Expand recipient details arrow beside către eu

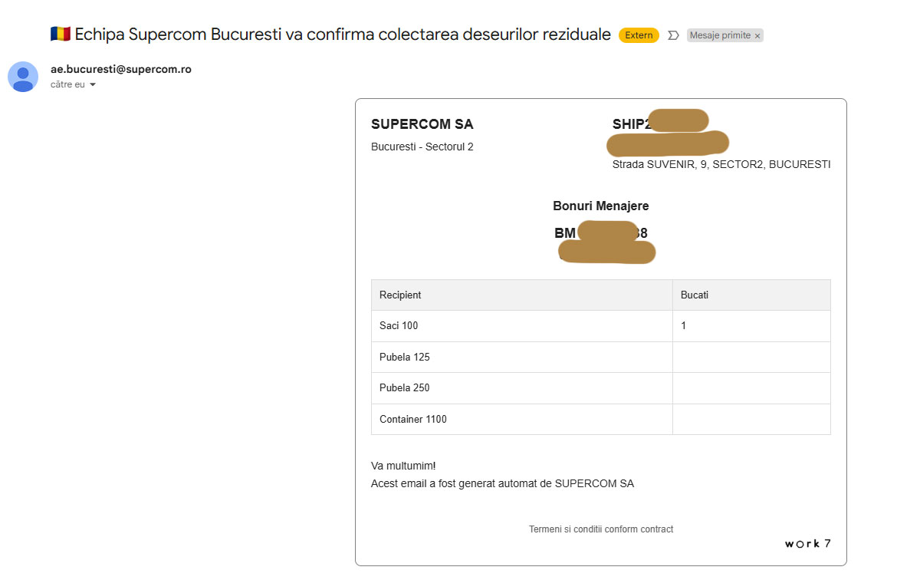pyautogui.click(x=93, y=84)
